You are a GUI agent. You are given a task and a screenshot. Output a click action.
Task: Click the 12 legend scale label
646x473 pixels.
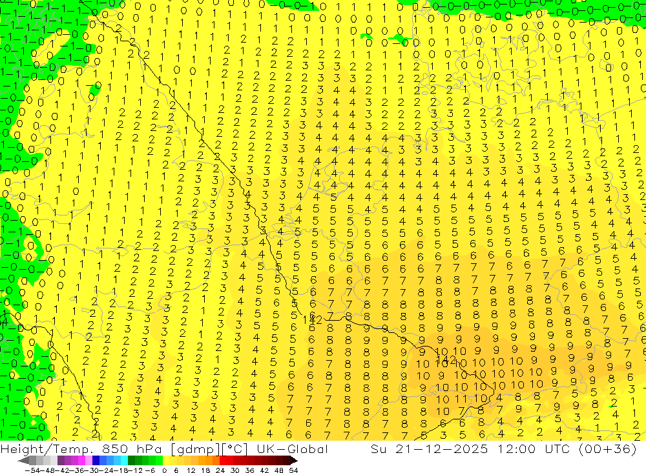191,470
